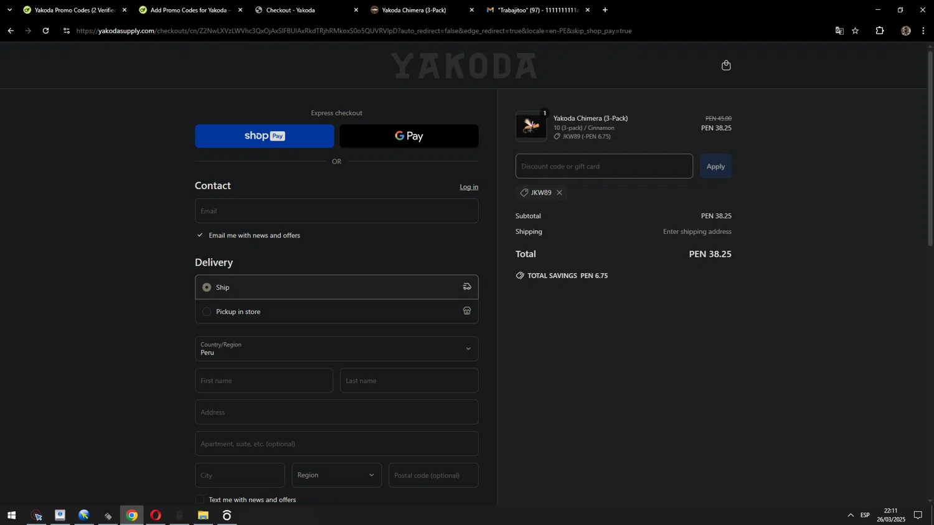Click the page vertical scrollbar
The height and width of the screenshot is (525, 934).
click(x=930, y=149)
